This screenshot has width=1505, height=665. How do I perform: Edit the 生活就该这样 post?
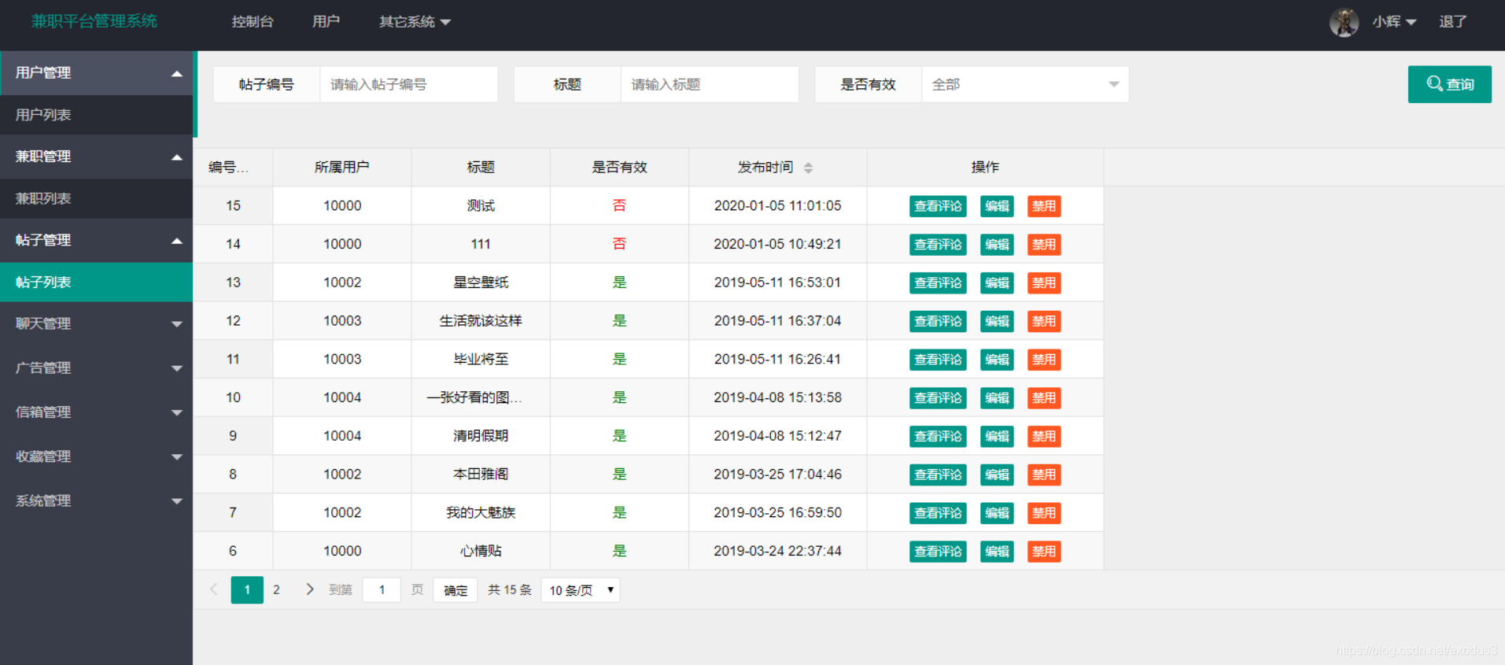(997, 321)
